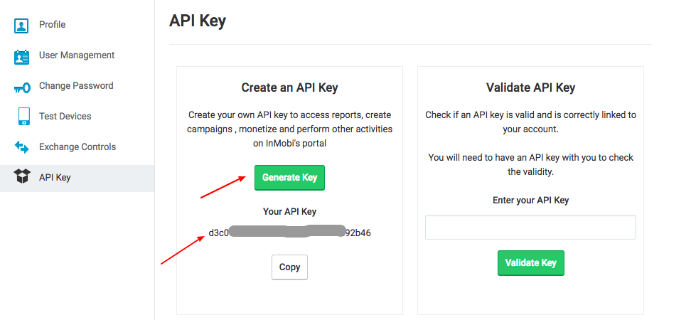
Task: Click the Profile person icon
Action: tap(21, 25)
